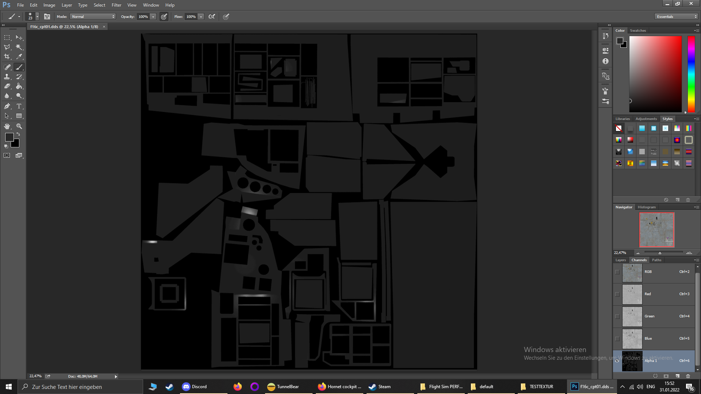Open the Channels panel options menu

pos(697,260)
